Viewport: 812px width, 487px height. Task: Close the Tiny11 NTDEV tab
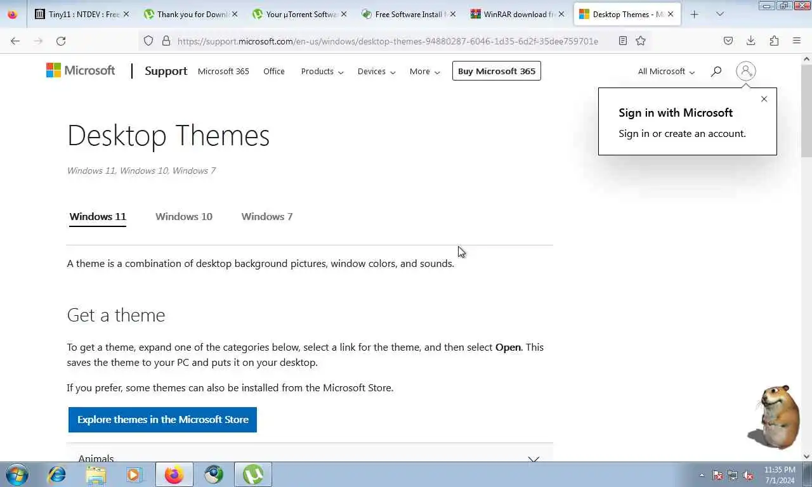click(126, 14)
